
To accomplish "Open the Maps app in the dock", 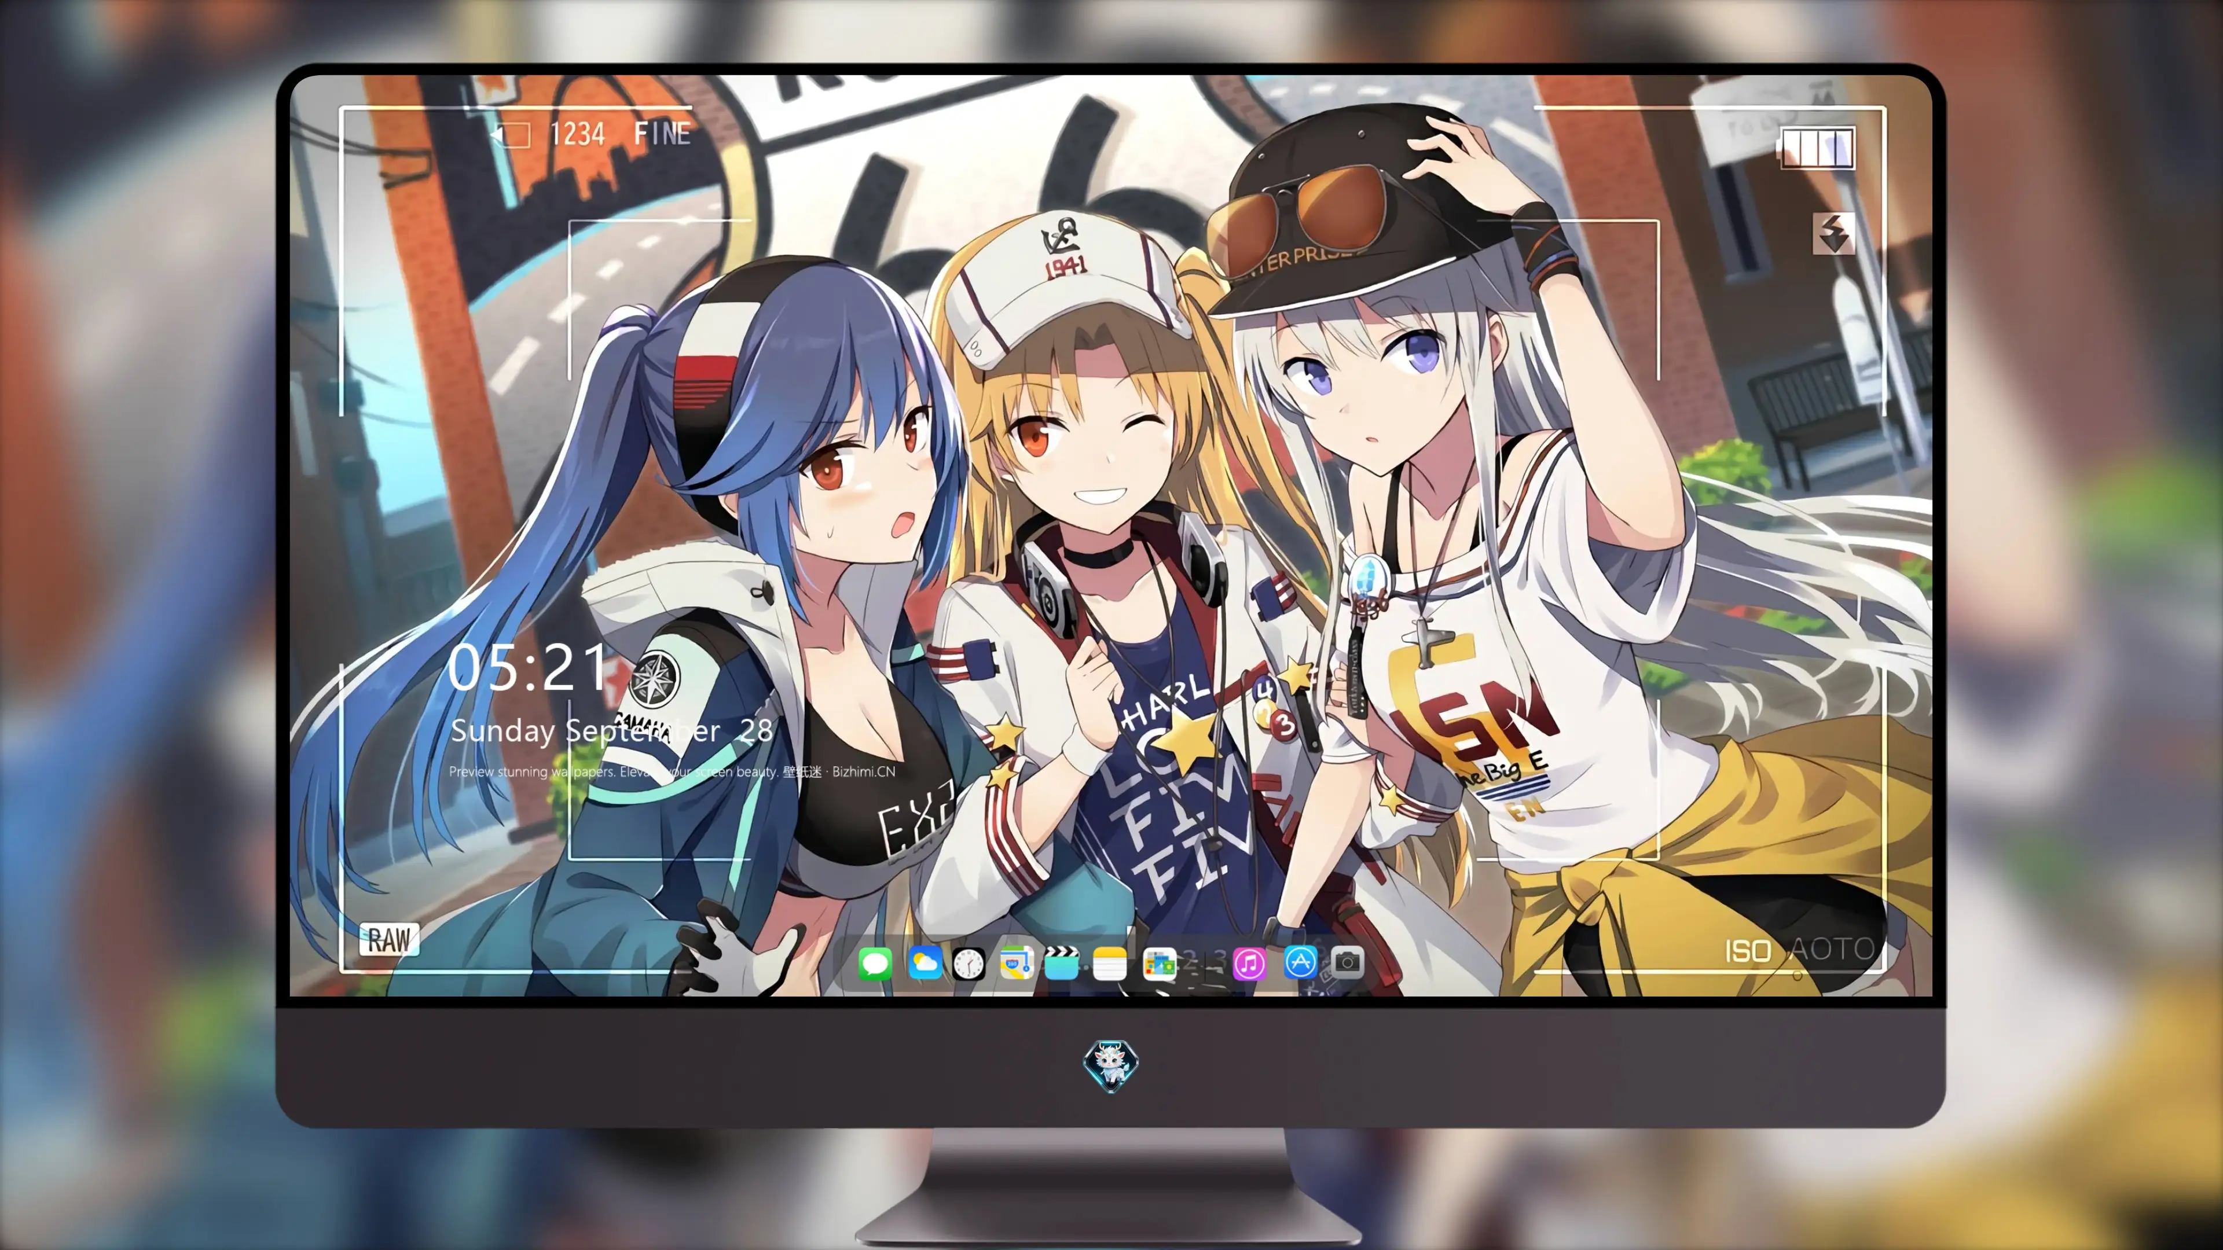I will tap(1017, 963).
